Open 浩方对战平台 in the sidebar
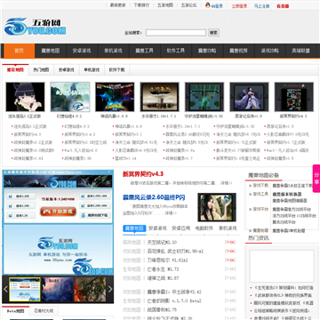 [x=284, y=215]
